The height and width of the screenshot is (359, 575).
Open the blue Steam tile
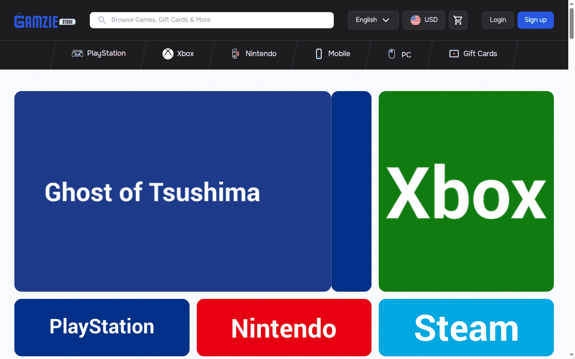click(x=466, y=328)
